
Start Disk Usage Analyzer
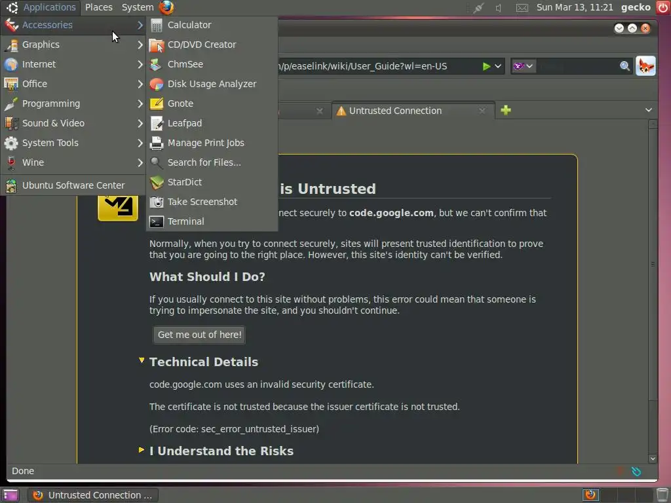pyautogui.click(x=212, y=84)
